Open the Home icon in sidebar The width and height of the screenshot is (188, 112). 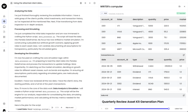[x=4, y=16]
